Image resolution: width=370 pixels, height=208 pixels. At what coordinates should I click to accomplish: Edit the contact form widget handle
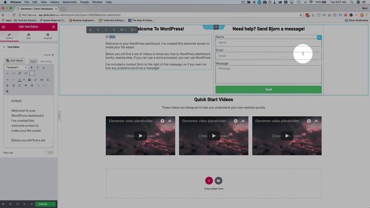[x=319, y=37]
